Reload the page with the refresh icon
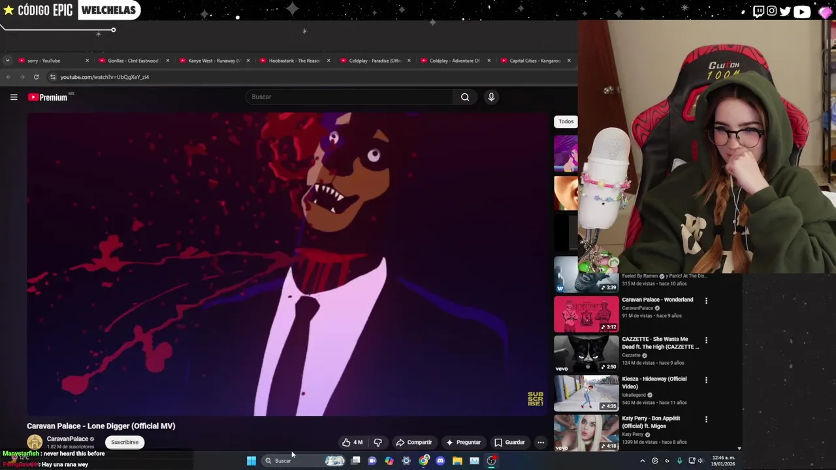This screenshot has width=836, height=470. 37,77
